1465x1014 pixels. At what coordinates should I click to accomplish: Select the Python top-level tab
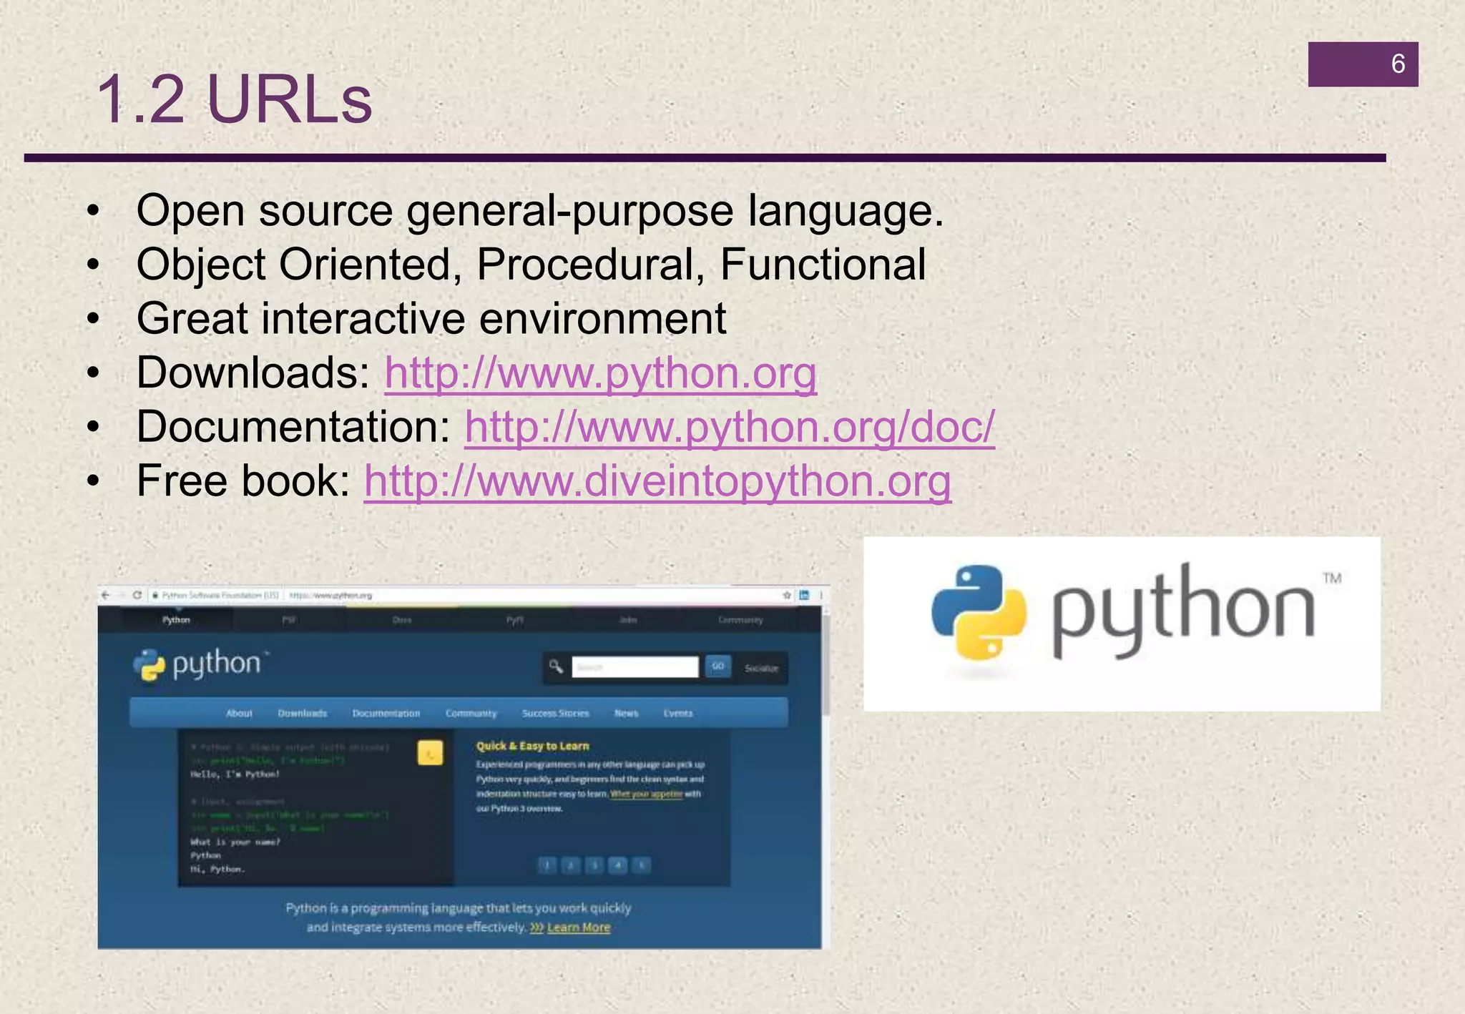click(x=176, y=620)
